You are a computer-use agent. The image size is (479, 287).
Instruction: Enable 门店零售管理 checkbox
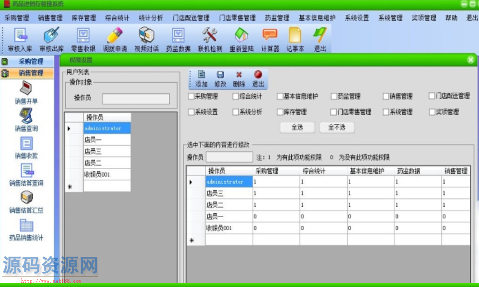click(333, 112)
